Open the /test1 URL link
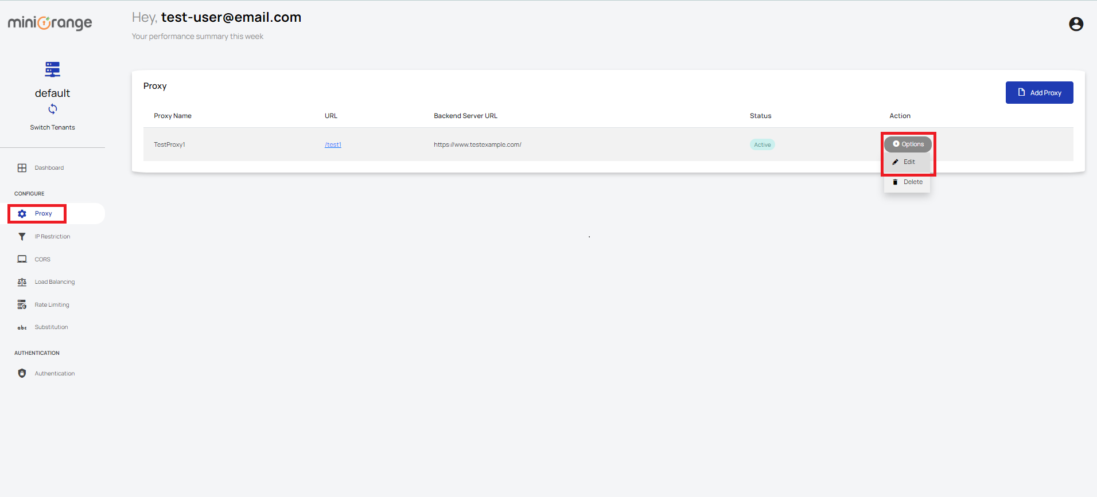Viewport: 1097px width, 497px height. tap(333, 144)
